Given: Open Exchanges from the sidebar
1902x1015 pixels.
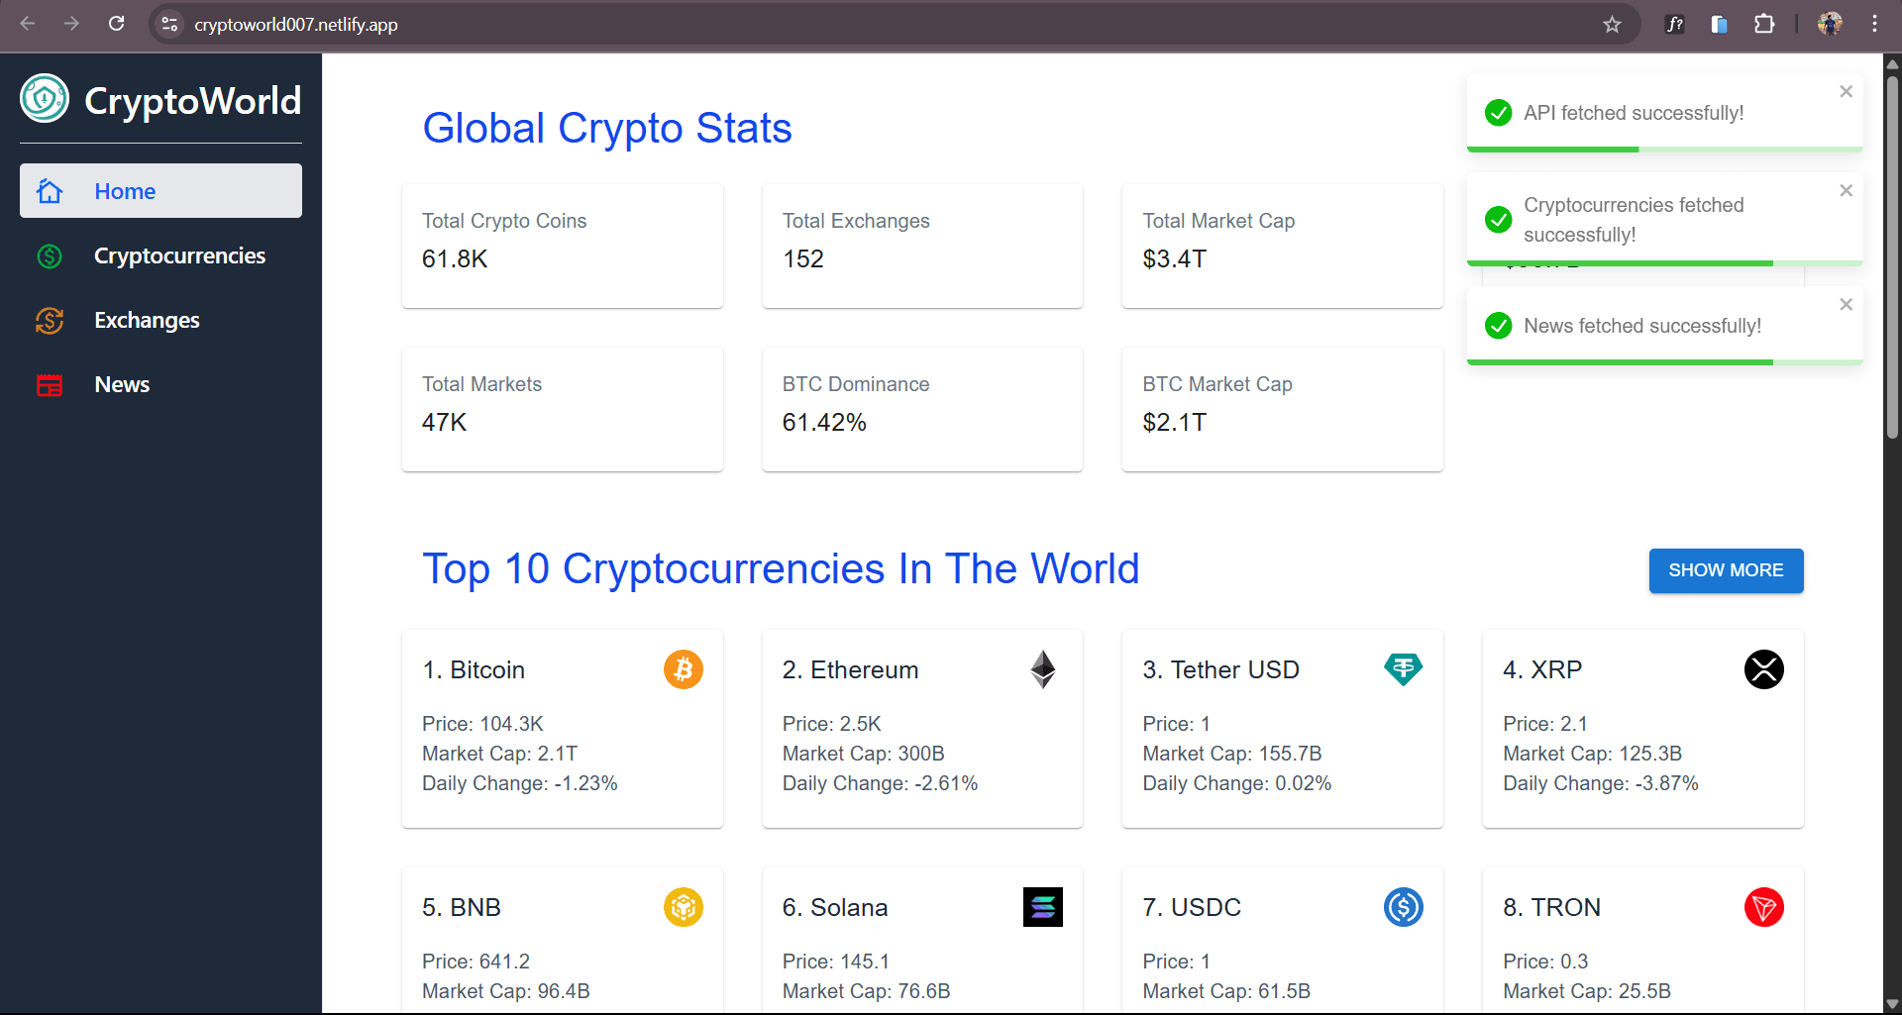Looking at the screenshot, I should pos(160,320).
